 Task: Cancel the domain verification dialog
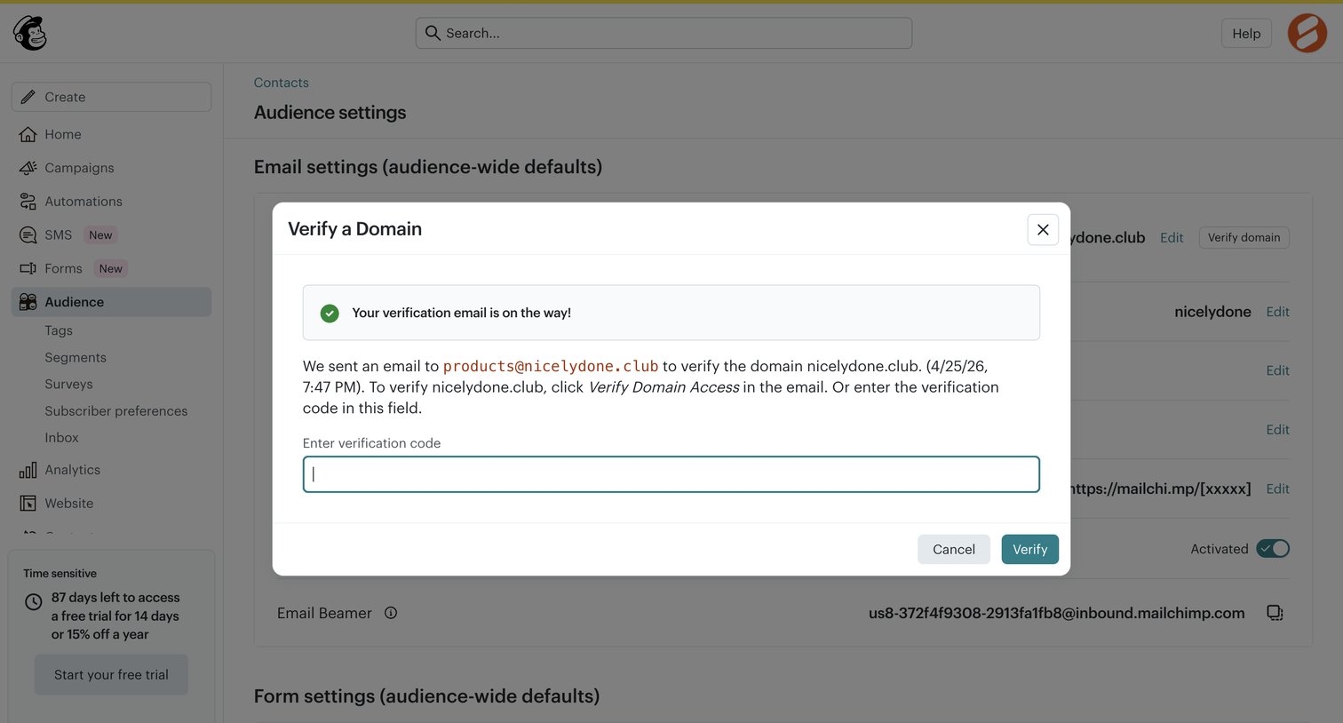point(953,549)
